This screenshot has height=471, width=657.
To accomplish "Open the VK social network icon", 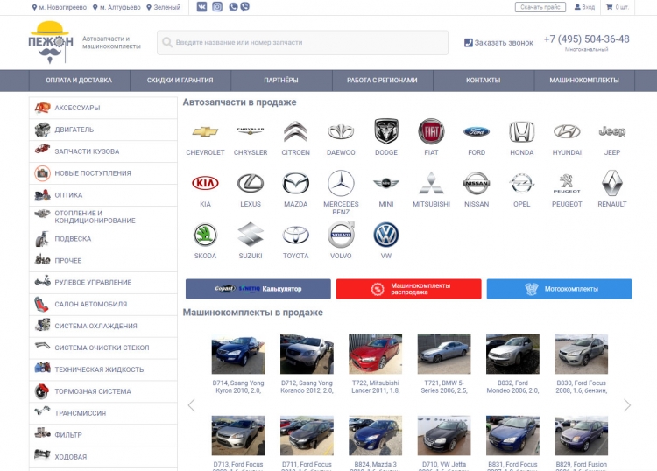I will point(201,7).
